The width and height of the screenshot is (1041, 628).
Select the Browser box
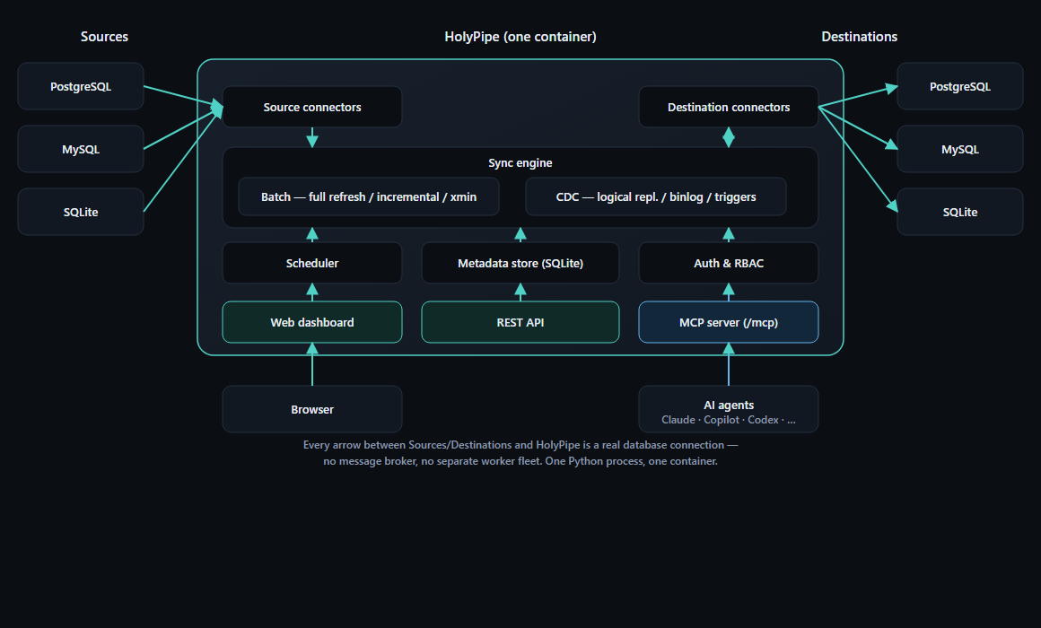click(x=312, y=410)
